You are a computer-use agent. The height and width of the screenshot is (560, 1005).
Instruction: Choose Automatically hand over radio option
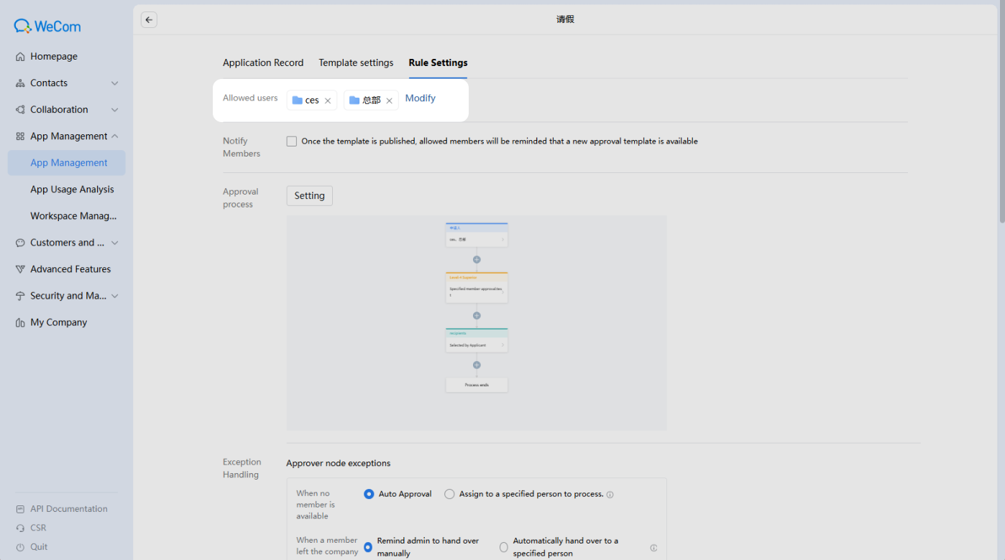(x=504, y=547)
